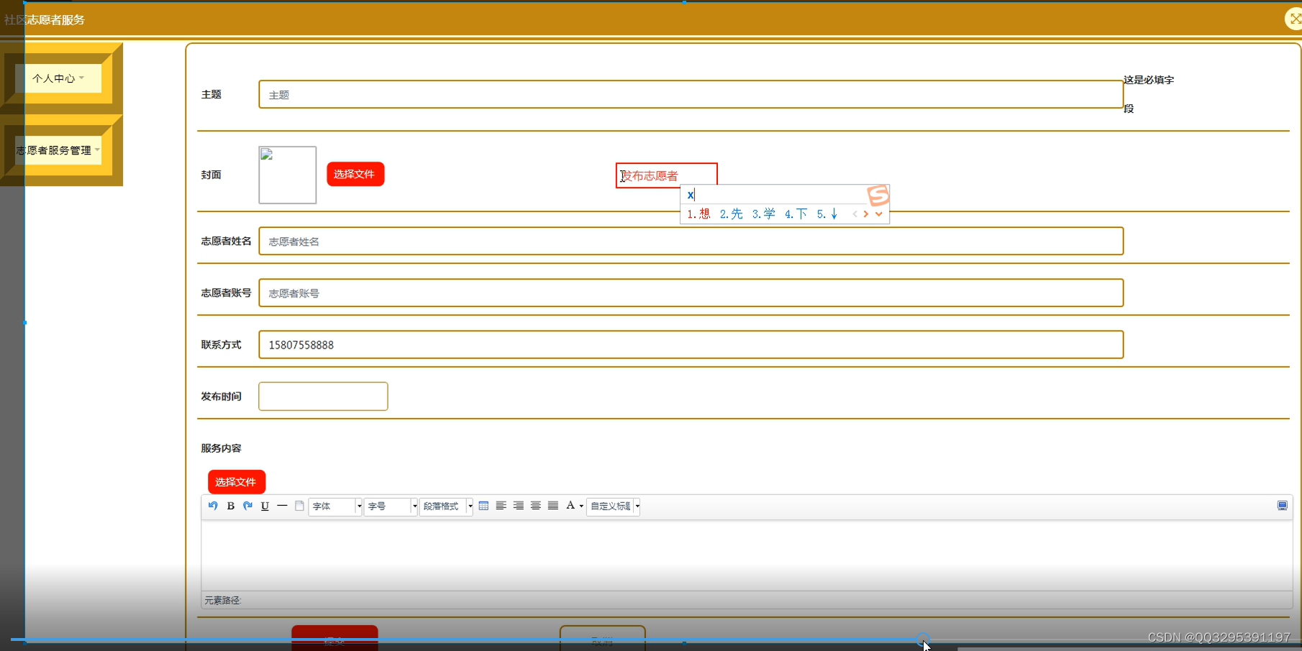Click the 联系方式 phone number field

click(x=691, y=344)
